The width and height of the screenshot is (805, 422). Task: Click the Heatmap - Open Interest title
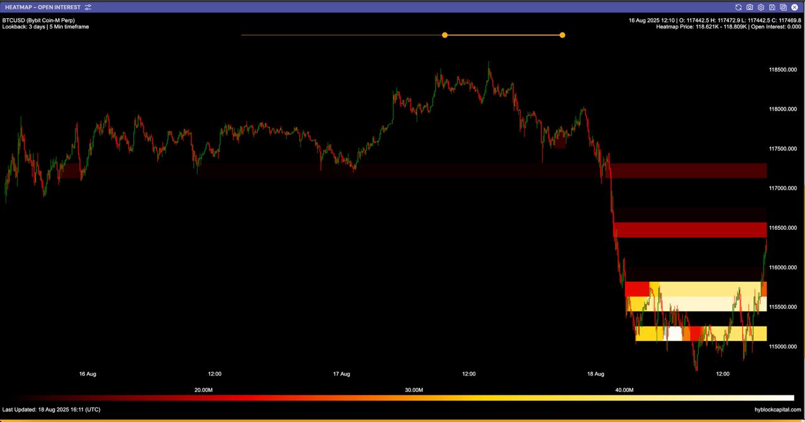pyautogui.click(x=43, y=7)
